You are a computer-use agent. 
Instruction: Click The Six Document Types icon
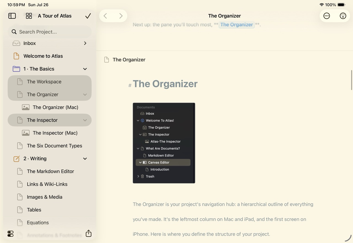[x=20, y=146]
